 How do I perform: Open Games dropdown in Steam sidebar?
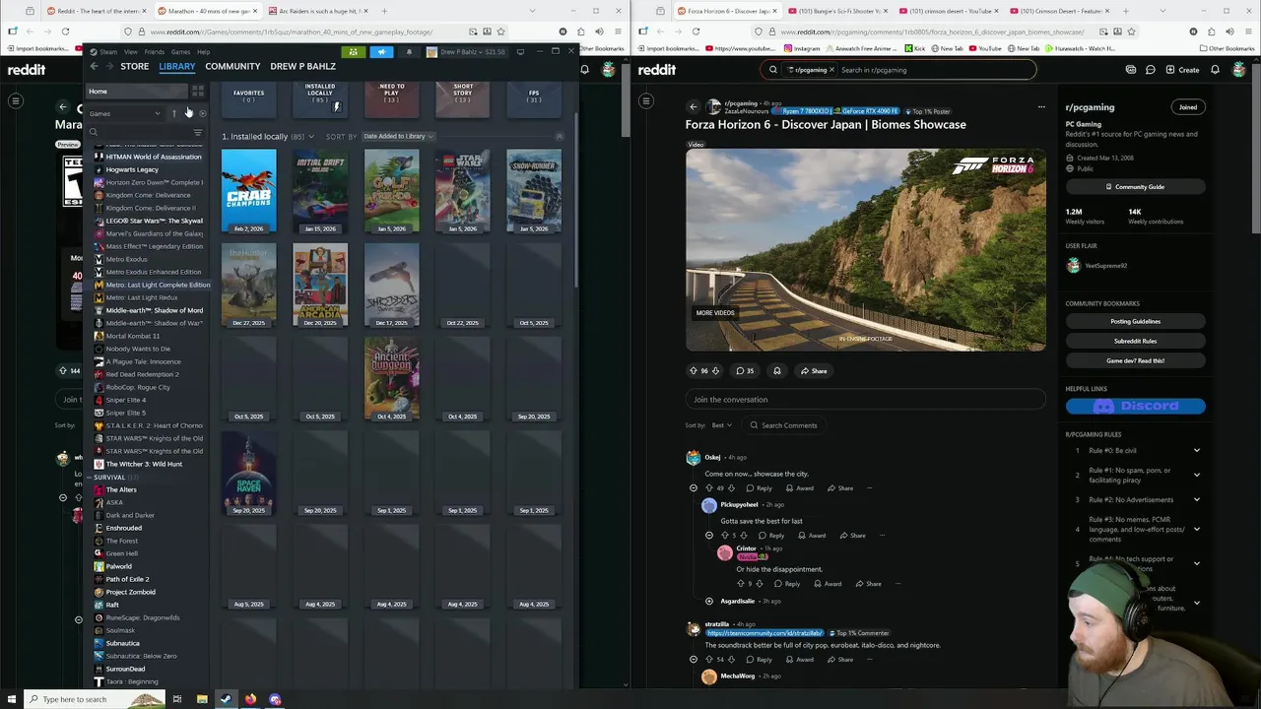pyautogui.click(x=125, y=113)
